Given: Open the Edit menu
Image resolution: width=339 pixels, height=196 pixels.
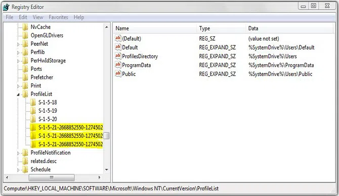Looking at the screenshot, I should click(23, 17).
